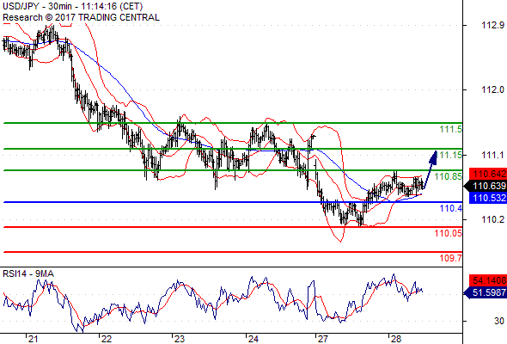Click the black 110.639 current price tag
507x344 pixels.
(486, 186)
